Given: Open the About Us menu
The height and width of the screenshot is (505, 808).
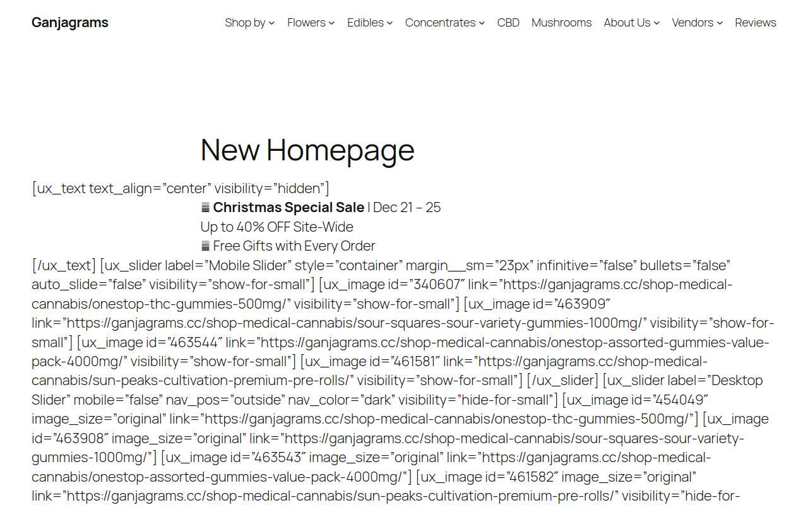Looking at the screenshot, I should [x=627, y=23].
